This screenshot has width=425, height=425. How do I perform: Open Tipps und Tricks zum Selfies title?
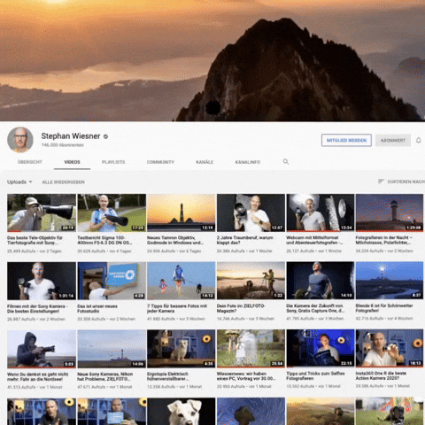(x=315, y=375)
